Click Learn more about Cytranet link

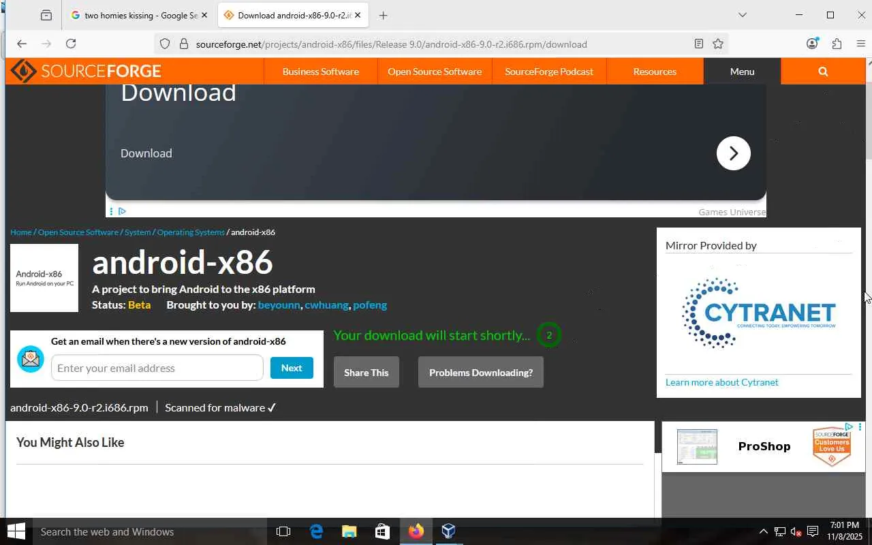click(721, 382)
